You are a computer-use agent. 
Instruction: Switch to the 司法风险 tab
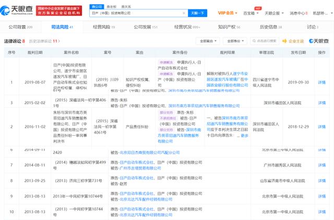click(x=62, y=27)
